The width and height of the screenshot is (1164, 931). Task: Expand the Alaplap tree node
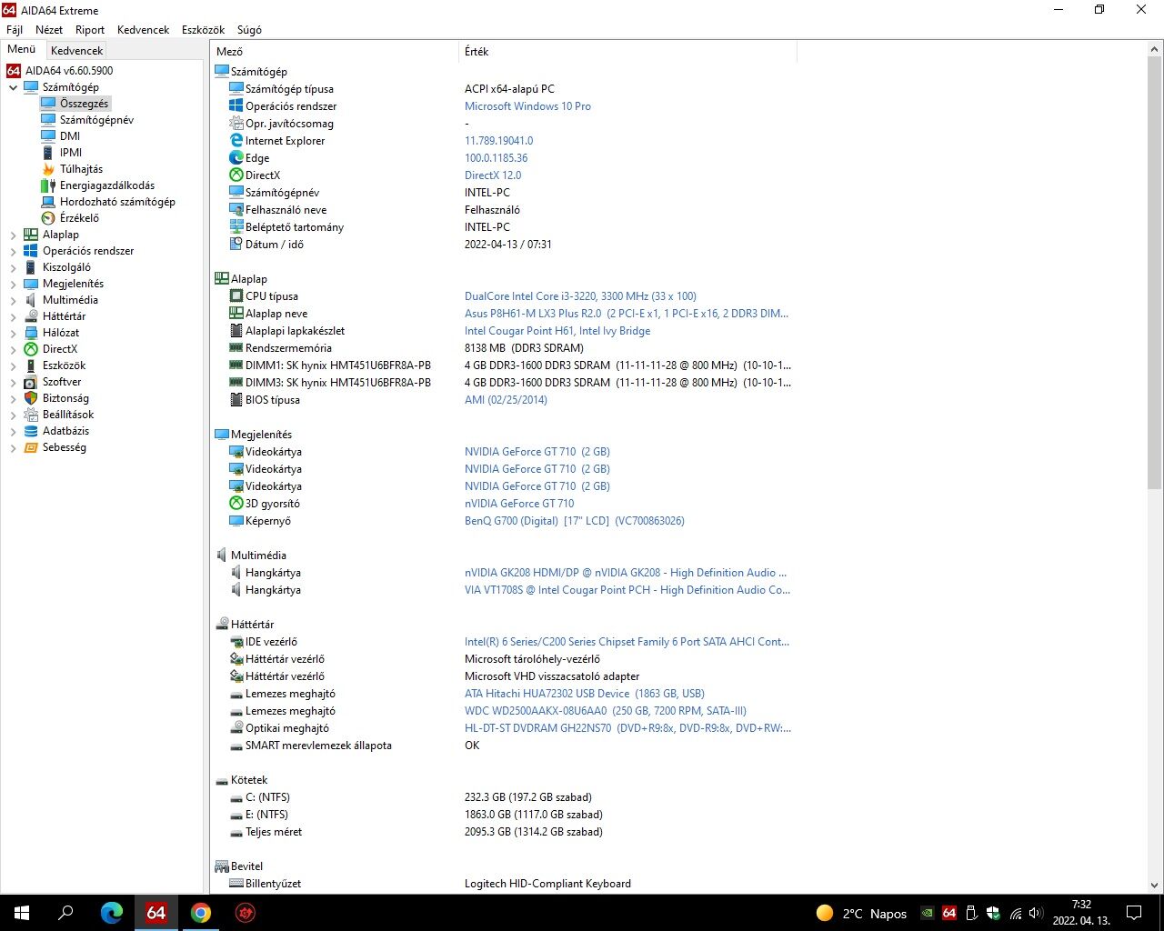click(x=13, y=235)
